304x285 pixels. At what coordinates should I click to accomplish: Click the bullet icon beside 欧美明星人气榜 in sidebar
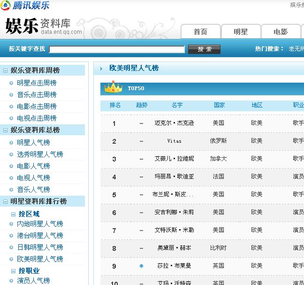coord(11,259)
